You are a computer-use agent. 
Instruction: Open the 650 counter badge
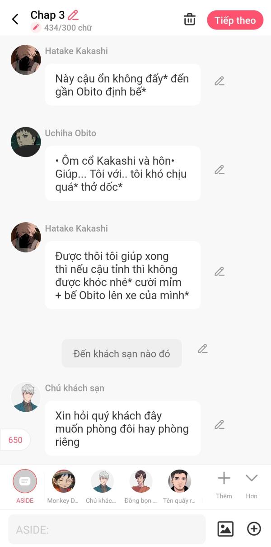point(15,440)
